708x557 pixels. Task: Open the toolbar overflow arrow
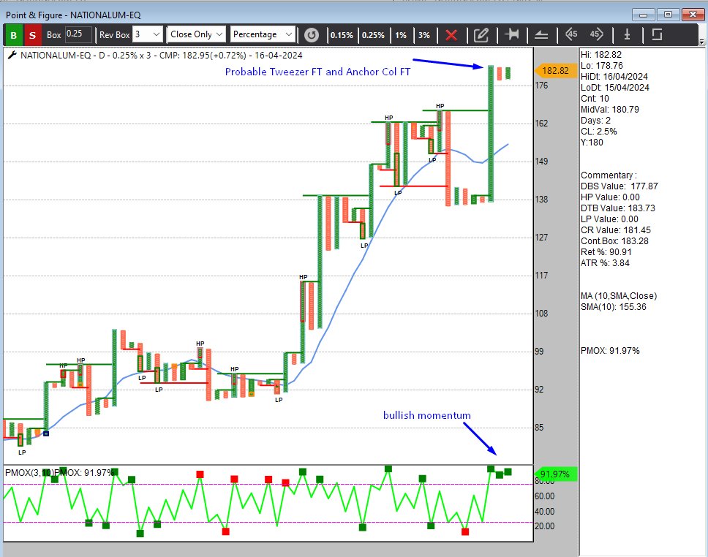coord(701,42)
